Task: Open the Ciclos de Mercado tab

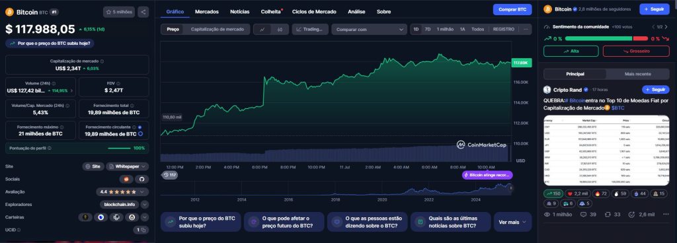Action: (x=314, y=12)
